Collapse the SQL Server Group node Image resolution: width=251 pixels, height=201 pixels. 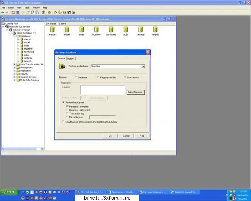pos(7,30)
